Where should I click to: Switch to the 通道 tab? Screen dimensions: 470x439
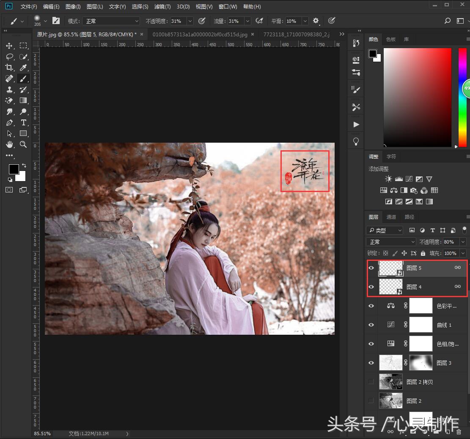pyautogui.click(x=391, y=217)
